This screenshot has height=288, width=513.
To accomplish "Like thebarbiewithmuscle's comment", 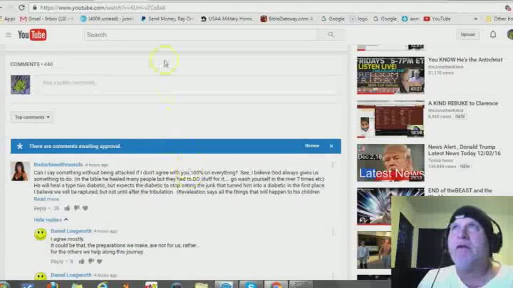I will click(67, 208).
